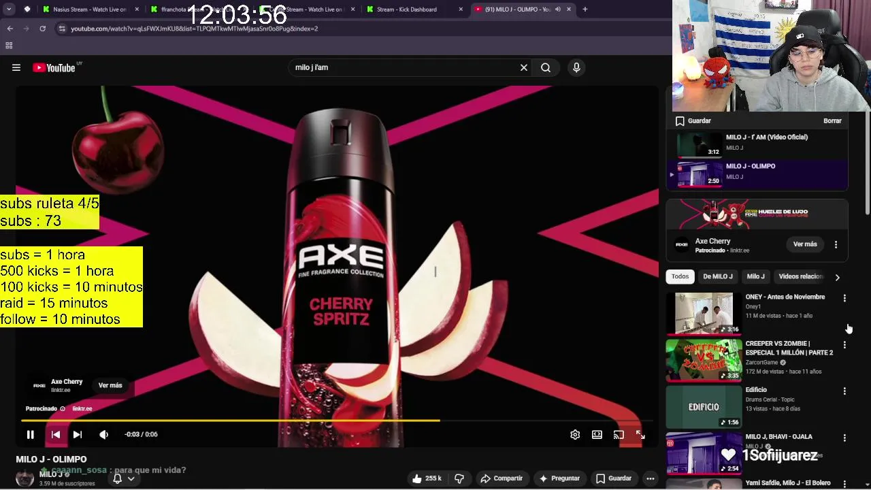Open options for Yami Safdie El Bolero

pyautogui.click(x=844, y=484)
